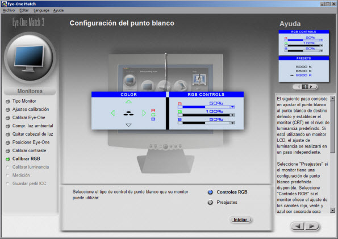This screenshot has width=338, height=239.
Task: Click the bullet beside Compr. luz ambiental
Action: (8, 126)
